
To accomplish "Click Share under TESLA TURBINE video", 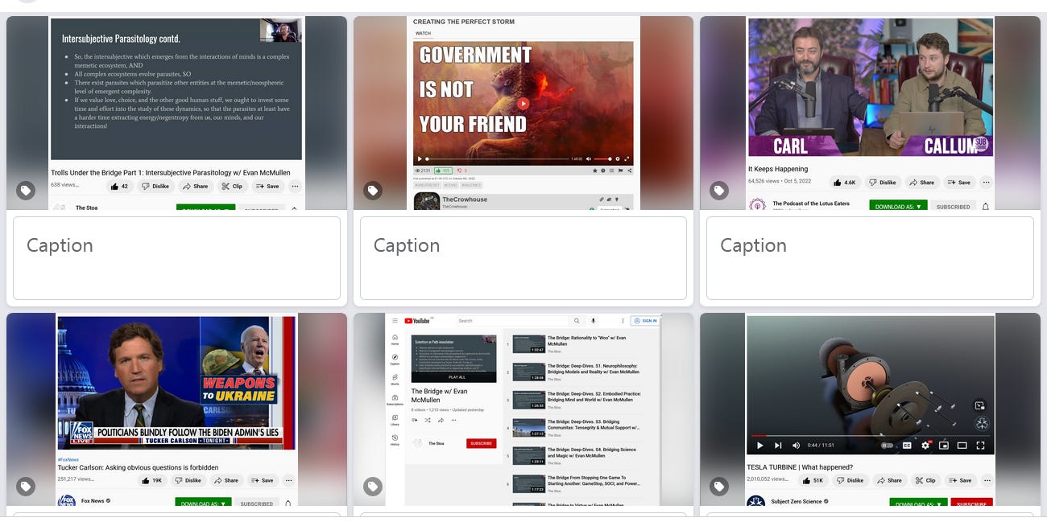I will 888,480.
